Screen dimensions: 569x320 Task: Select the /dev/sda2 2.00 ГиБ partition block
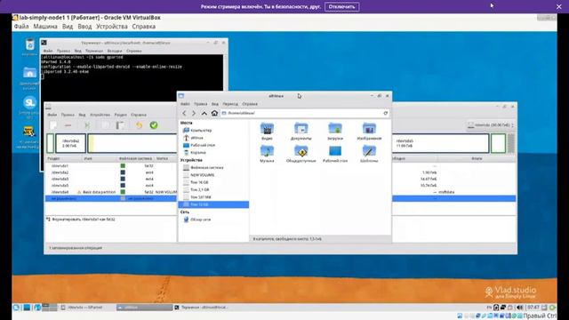coord(71,143)
